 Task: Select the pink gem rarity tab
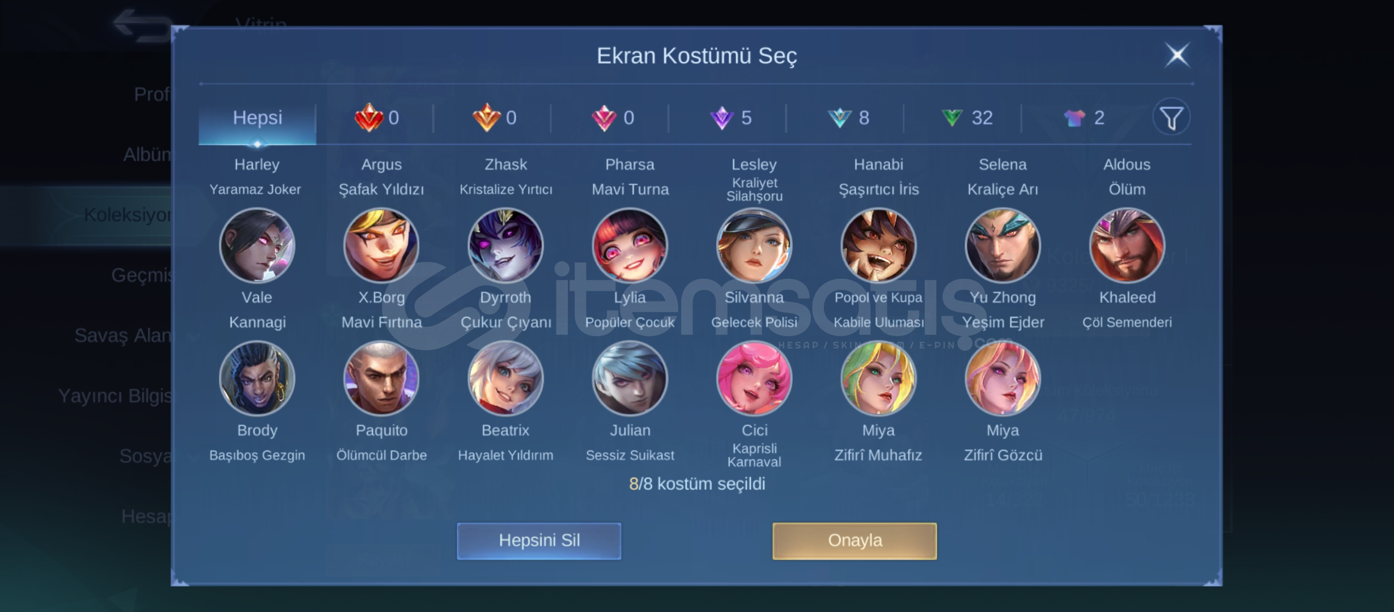click(612, 118)
